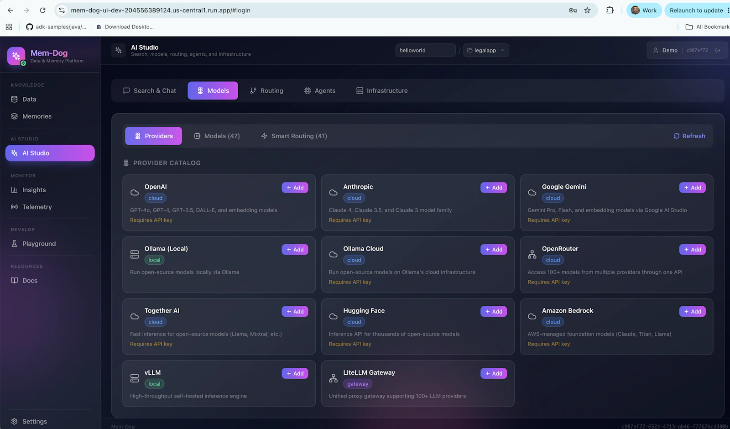Viewport: 730px width, 429px height.
Task: Click the LiteLLM Gateway network icon
Action: click(334, 378)
